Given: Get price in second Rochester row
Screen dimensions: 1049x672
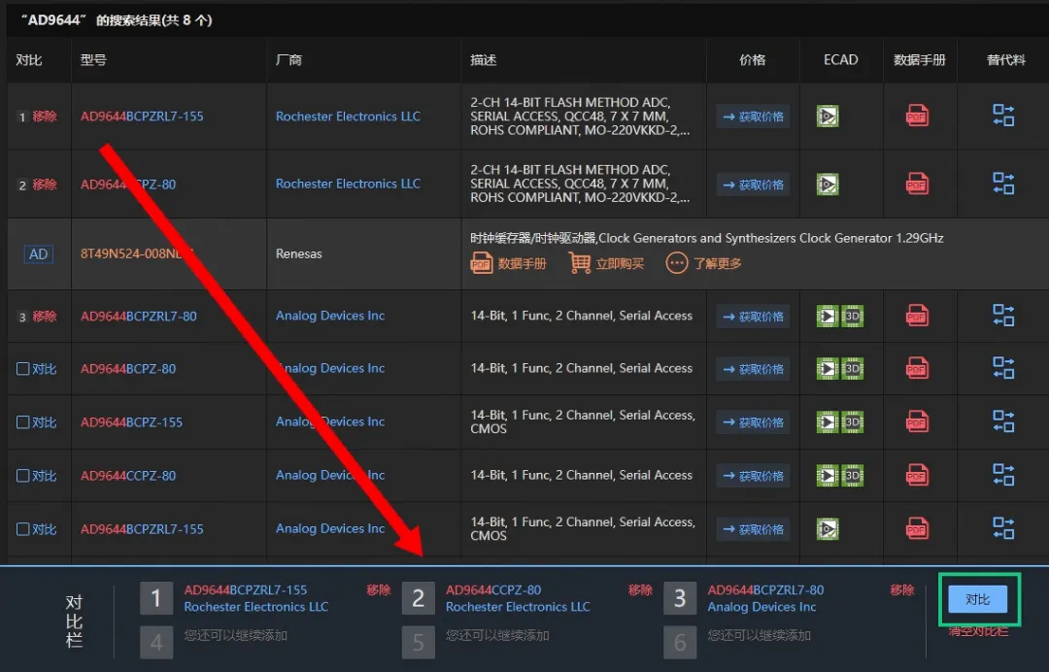Looking at the screenshot, I should coord(753,185).
